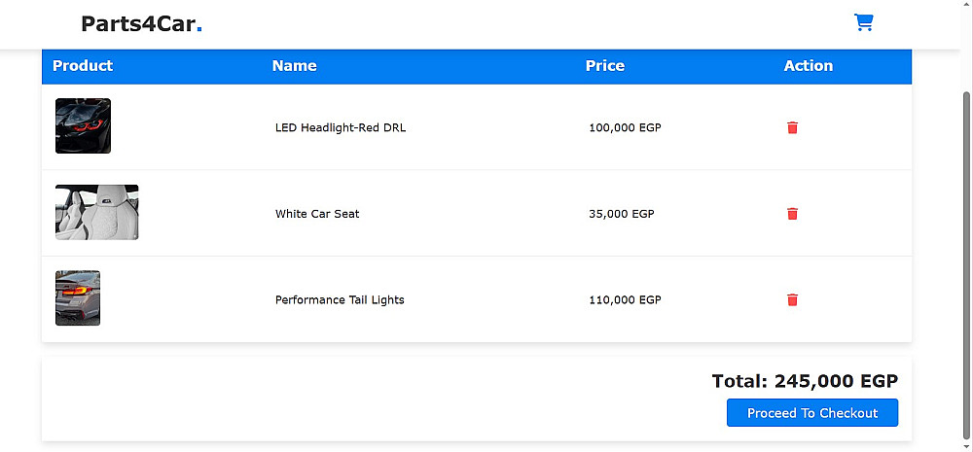
Task: Click the Total: 245,000 EGP text
Action: [x=805, y=381]
